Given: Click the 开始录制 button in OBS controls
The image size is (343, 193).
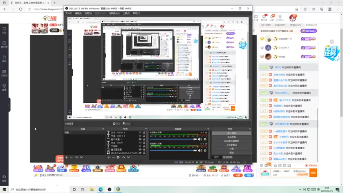Looking at the screenshot, I should pos(232,137).
